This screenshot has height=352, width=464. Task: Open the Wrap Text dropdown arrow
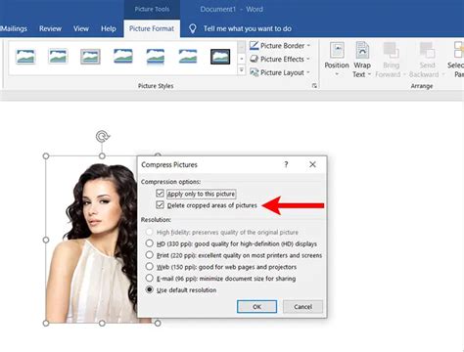coord(369,74)
